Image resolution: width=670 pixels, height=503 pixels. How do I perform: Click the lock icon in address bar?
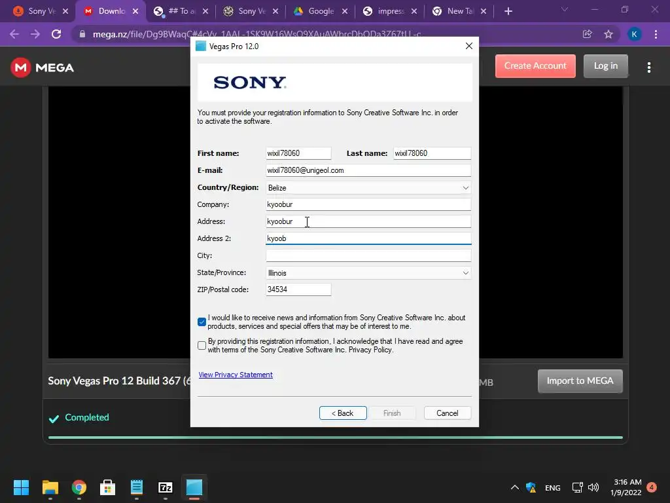(x=82, y=34)
